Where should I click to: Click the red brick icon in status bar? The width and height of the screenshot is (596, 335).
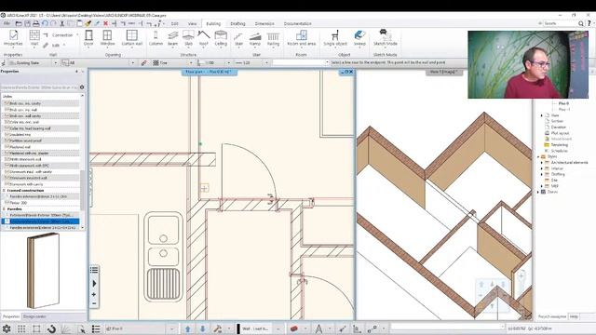(293, 328)
